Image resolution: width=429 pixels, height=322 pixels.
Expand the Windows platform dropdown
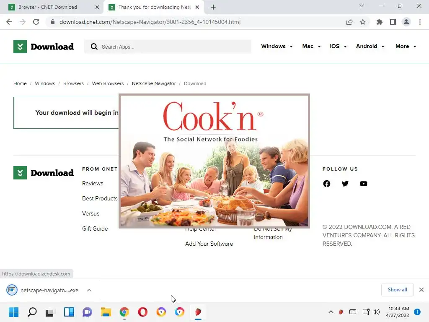point(277,46)
